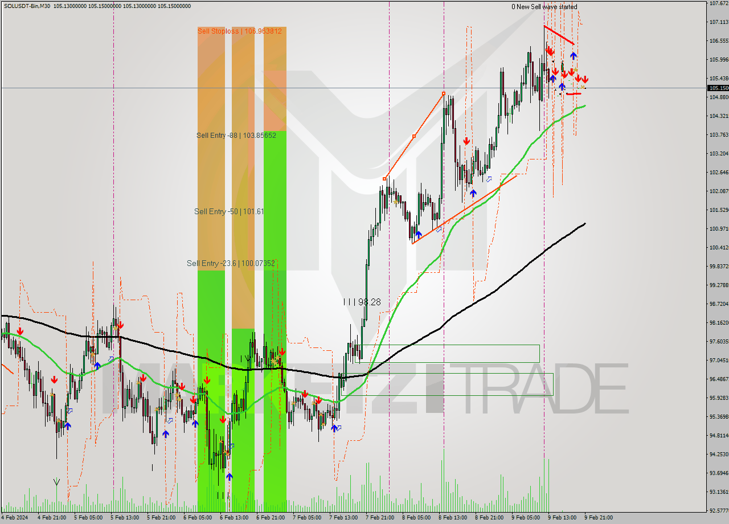The height and width of the screenshot is (524, 729).
Task: Click 98.1620 on the price axis
Action: (719, 322)
